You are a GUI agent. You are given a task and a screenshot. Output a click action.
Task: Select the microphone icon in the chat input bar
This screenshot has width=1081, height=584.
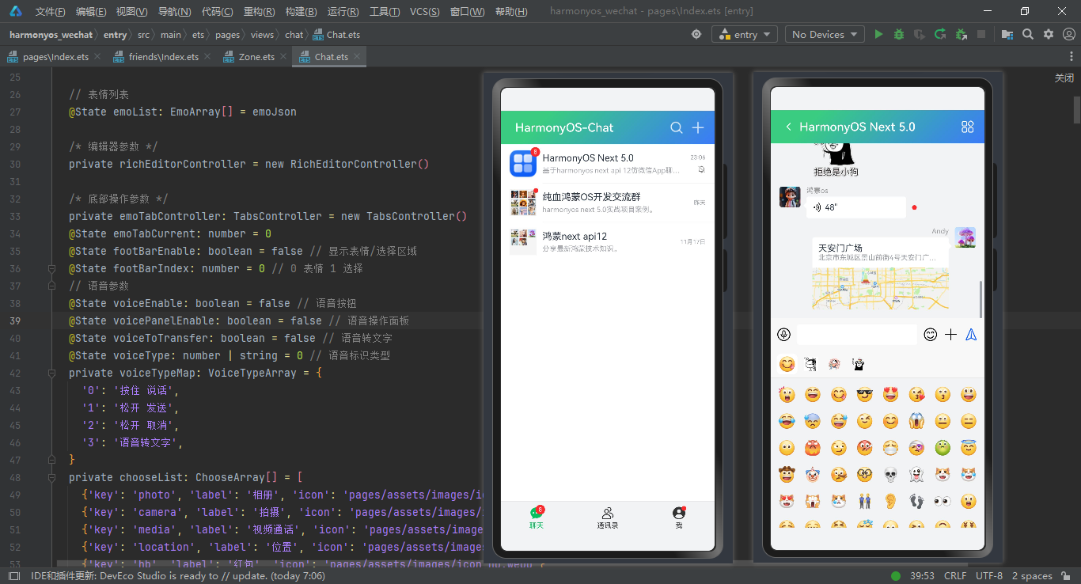click(x=783, y=334)
